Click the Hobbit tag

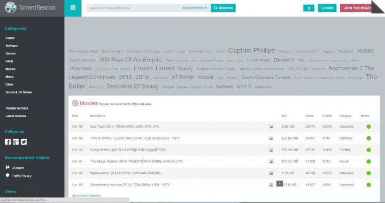pos(365,51)
